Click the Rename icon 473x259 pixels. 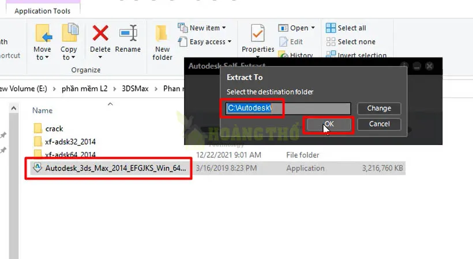tap(128, 33)
